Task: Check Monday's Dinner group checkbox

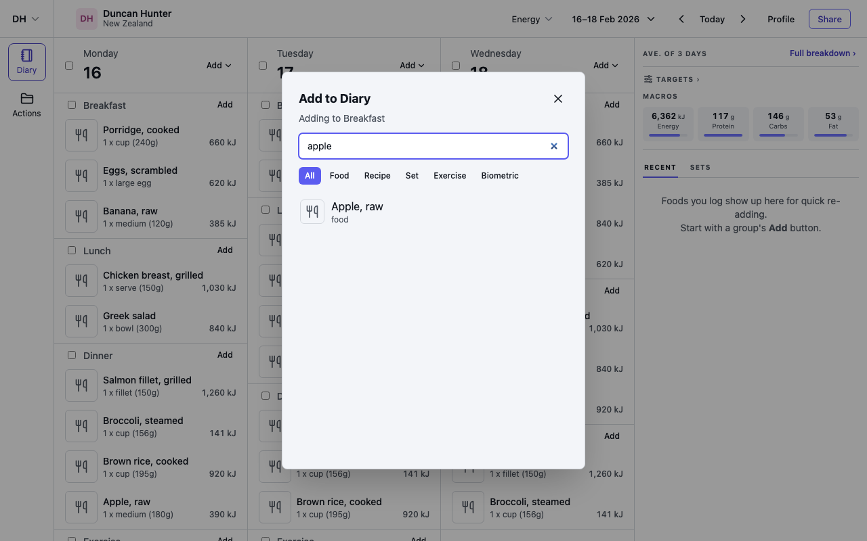Action: click(72, 355)
